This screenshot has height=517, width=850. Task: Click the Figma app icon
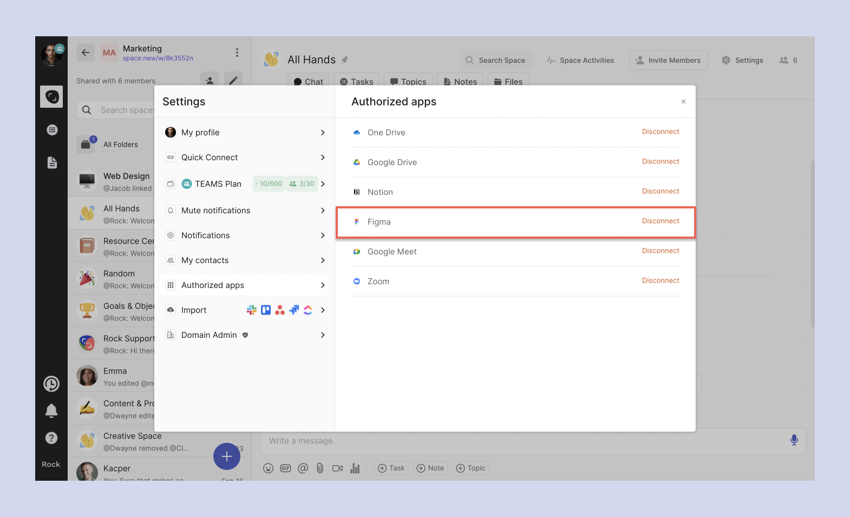pos(357,221)
